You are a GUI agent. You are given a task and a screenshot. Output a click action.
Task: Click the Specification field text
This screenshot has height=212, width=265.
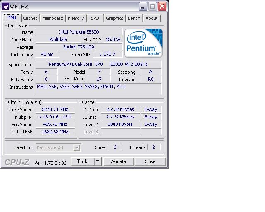tap(99, 64)
